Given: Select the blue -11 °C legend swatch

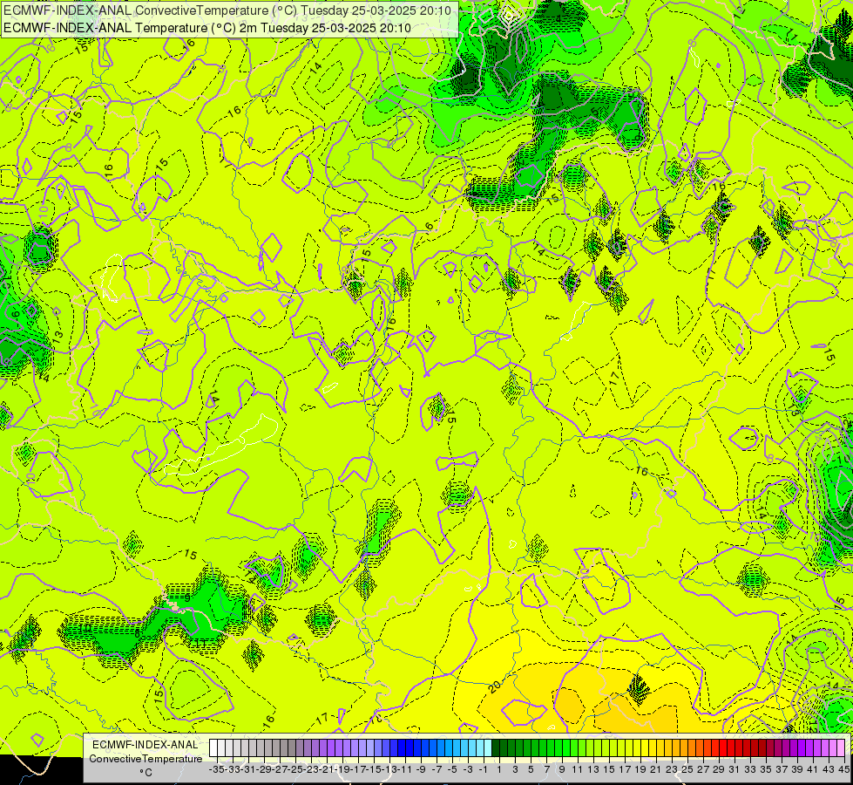Looking at the screenshot, I should click(x=402, y=748).
